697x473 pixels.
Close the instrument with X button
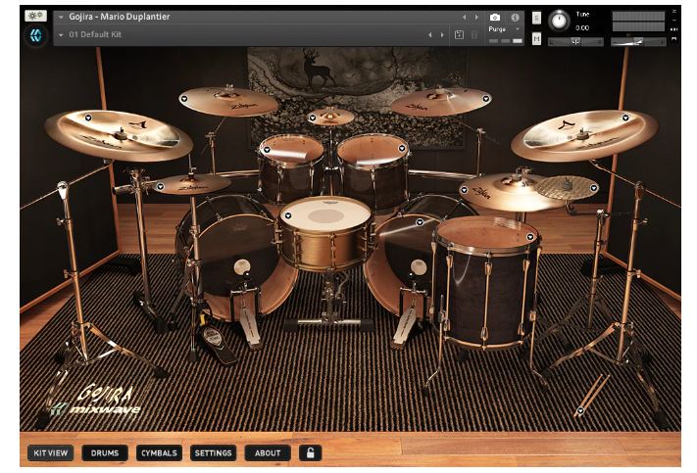pos(674,11)
